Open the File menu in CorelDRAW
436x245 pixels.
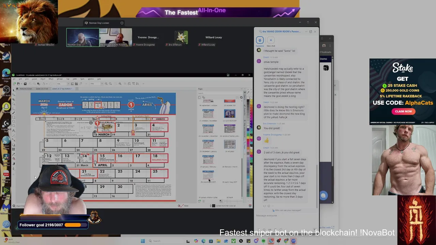coord(14,79)
